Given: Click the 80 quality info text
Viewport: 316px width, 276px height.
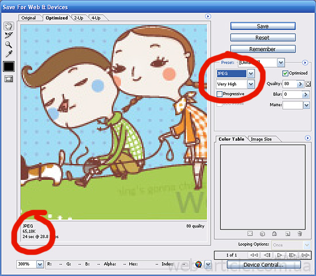Looking at the screenshot, I should point(195,226).
